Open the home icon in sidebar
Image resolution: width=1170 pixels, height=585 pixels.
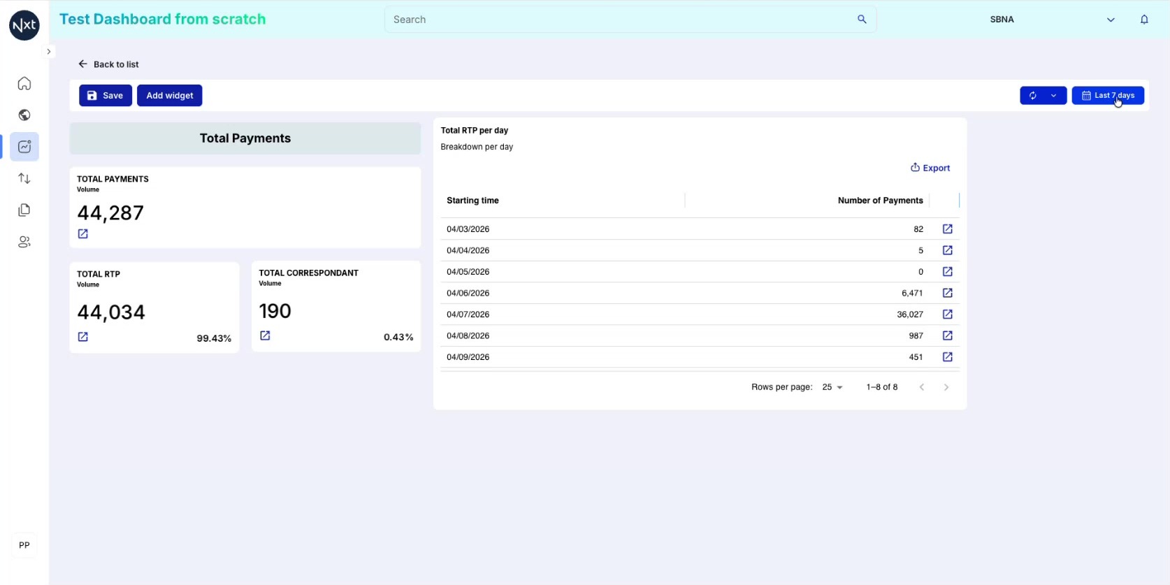[x=24, y=84]
